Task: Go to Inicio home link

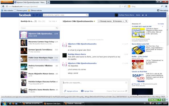Action: tap(138, 15)
